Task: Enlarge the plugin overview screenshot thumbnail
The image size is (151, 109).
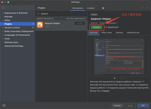Action: (119, 57)
